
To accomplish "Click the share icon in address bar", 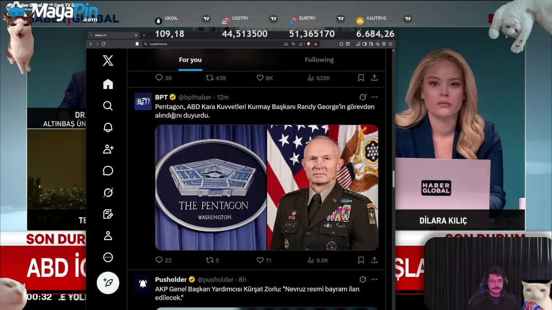I will 301,44.
